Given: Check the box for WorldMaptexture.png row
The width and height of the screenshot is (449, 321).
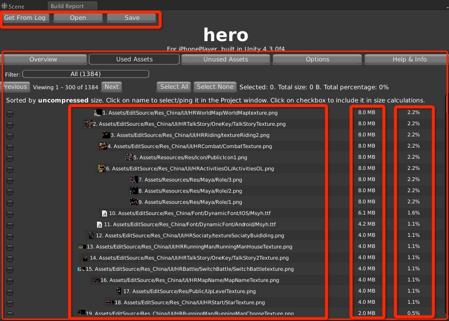Looking at the screenshot, I should coord(10,114).
